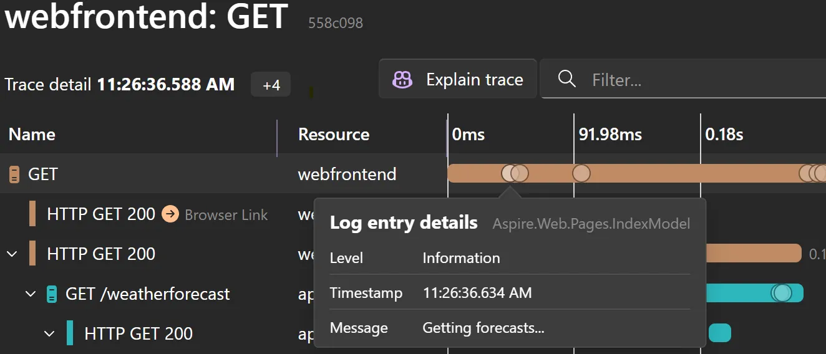826x354 pixels.
Task: Select HTTP GET 200 Browser Link row
Action: pos(157,214)
